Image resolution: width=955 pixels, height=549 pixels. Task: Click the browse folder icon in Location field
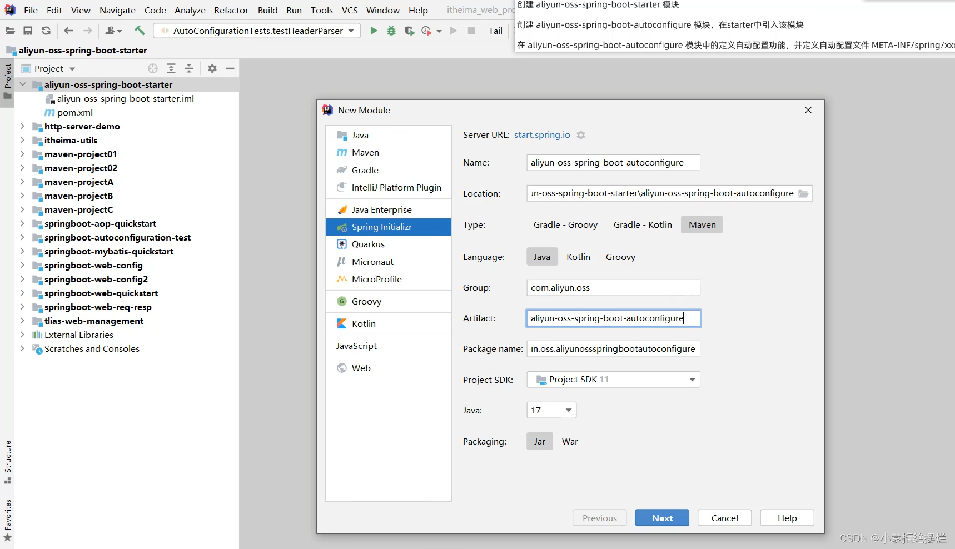pos(803,193)
